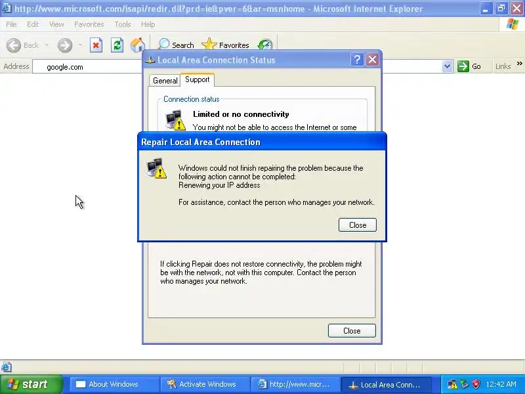Click the Back arrow icon in Internet Explorer

14,45
